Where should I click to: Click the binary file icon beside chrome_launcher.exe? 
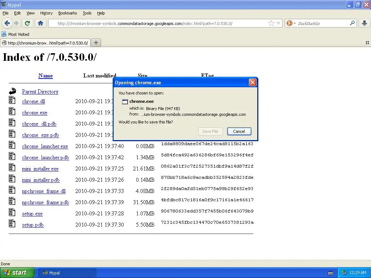(12, 145)
